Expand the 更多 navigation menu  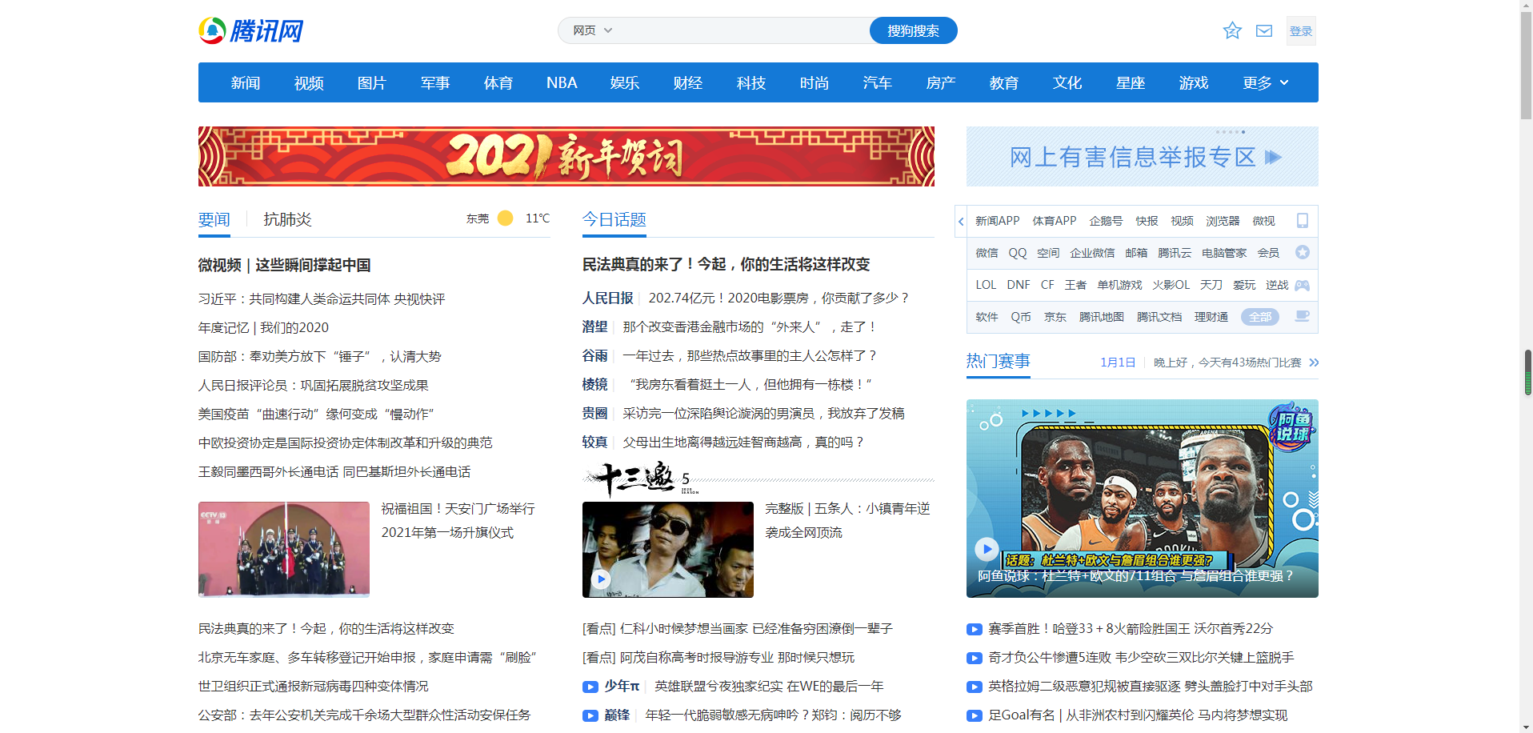point(1265,83)
